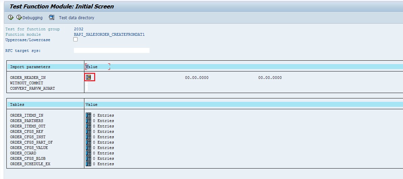The height and width of the screenshot is (179, 403).
Task: Open the ORDER_CFGS_VALUE table icon
Action: [88, 148]
